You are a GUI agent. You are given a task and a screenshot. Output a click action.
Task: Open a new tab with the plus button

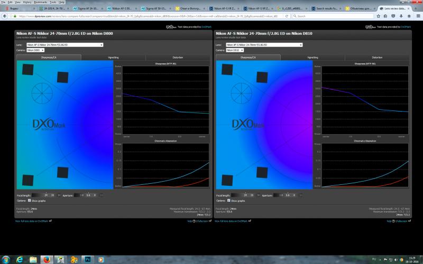point(416,8)
